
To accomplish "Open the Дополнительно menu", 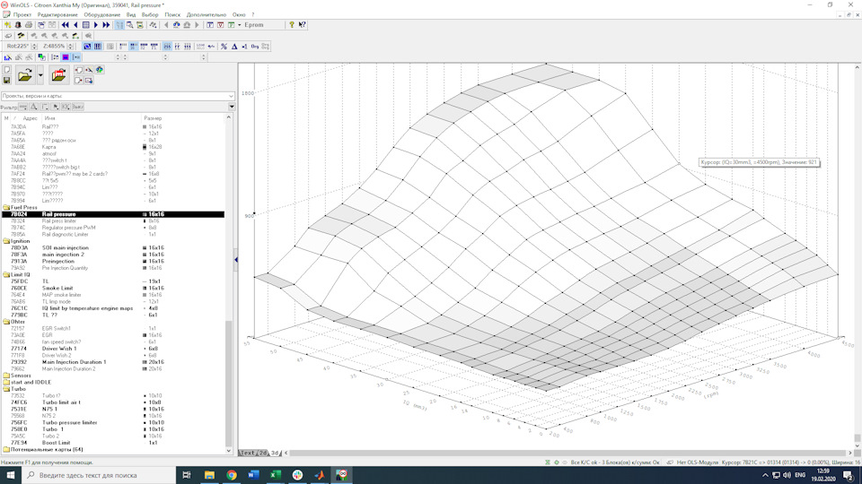I will (207, 15).
